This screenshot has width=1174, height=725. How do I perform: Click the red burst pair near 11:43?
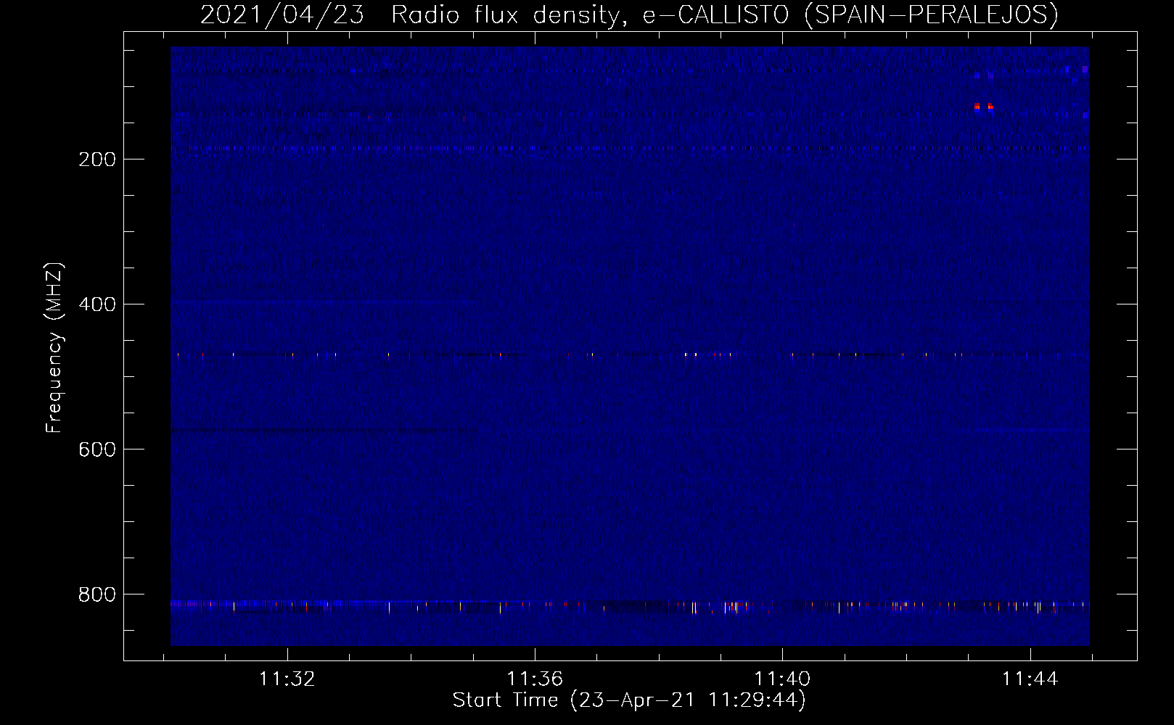[x=984, y=107]
